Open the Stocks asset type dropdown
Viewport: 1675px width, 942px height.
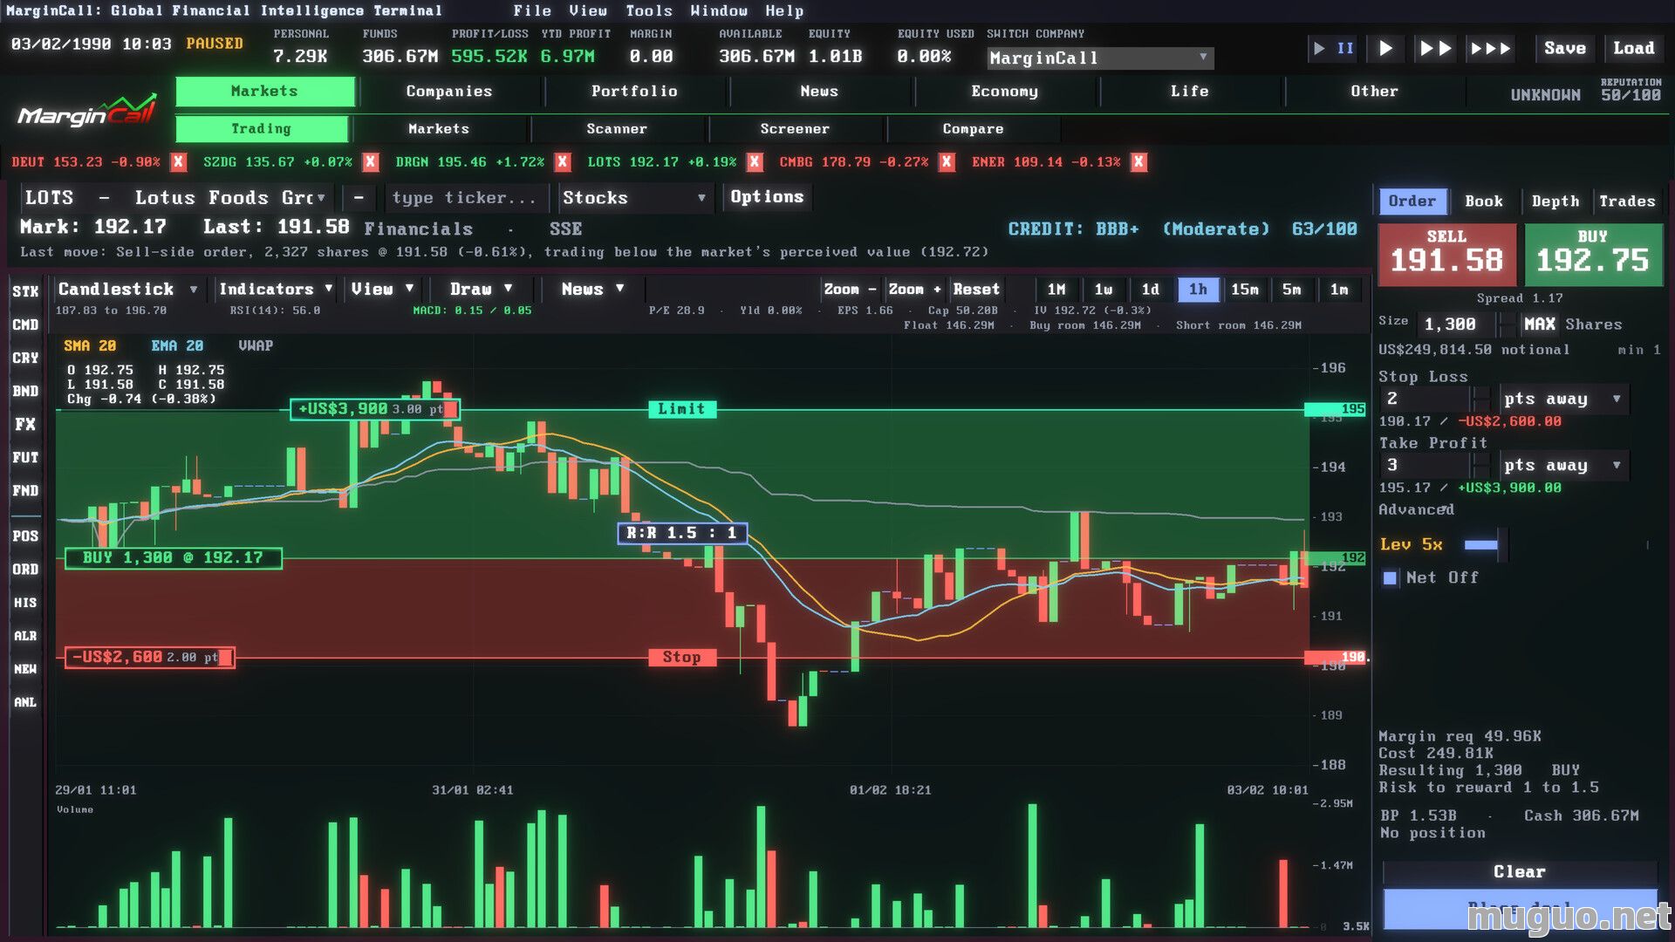(x=634, y=198)
